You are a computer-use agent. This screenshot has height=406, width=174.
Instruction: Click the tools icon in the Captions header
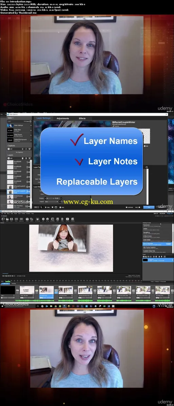[x=30, y=149]
